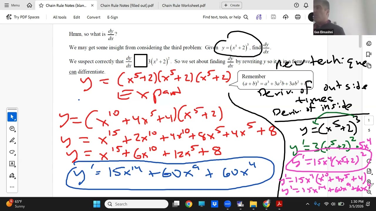Click the upload to cloud icon
The height and width of the screenshot is (211, 376).
[x=286, y=17]
